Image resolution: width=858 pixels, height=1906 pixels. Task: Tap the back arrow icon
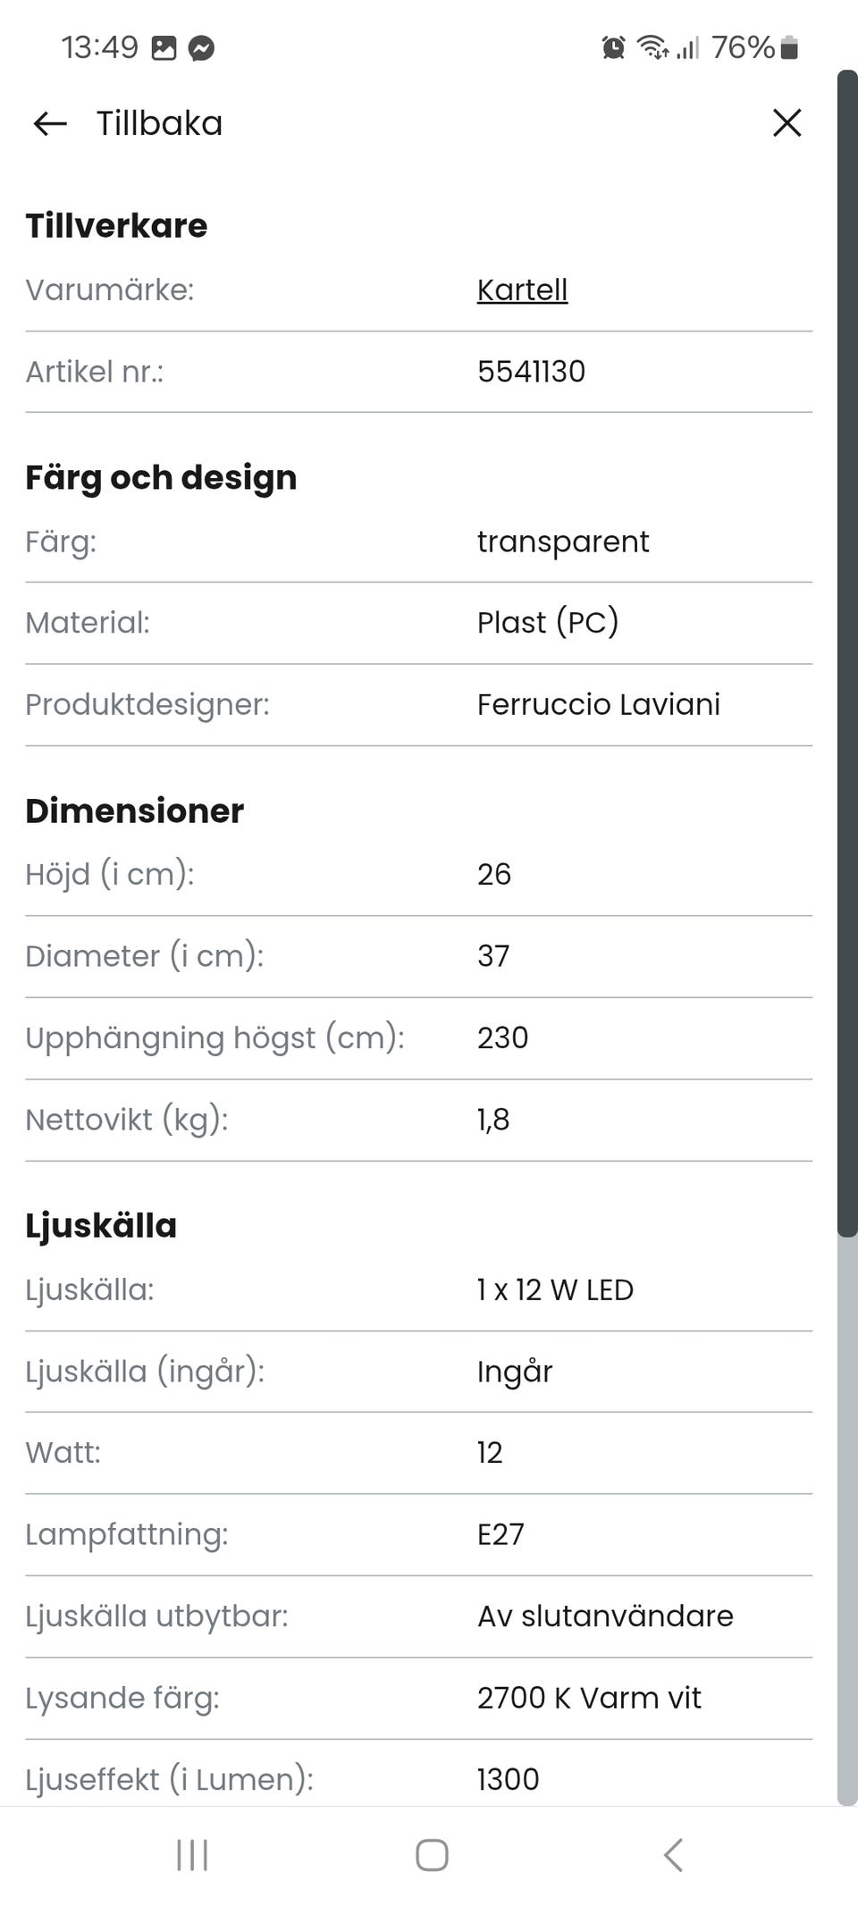[50, 123]
